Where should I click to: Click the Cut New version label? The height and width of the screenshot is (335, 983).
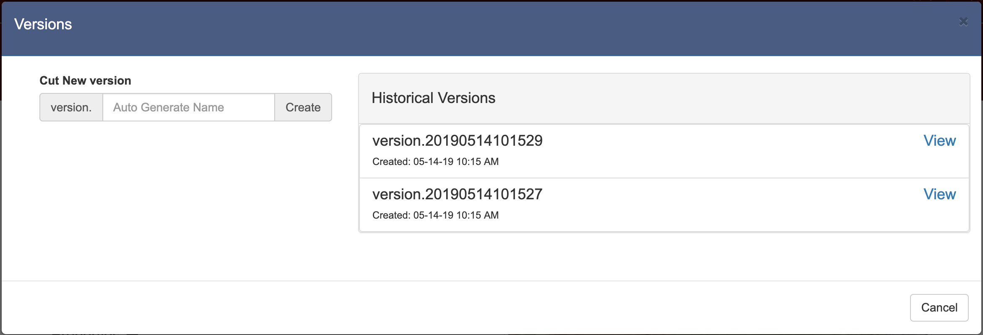pos(85,80)
